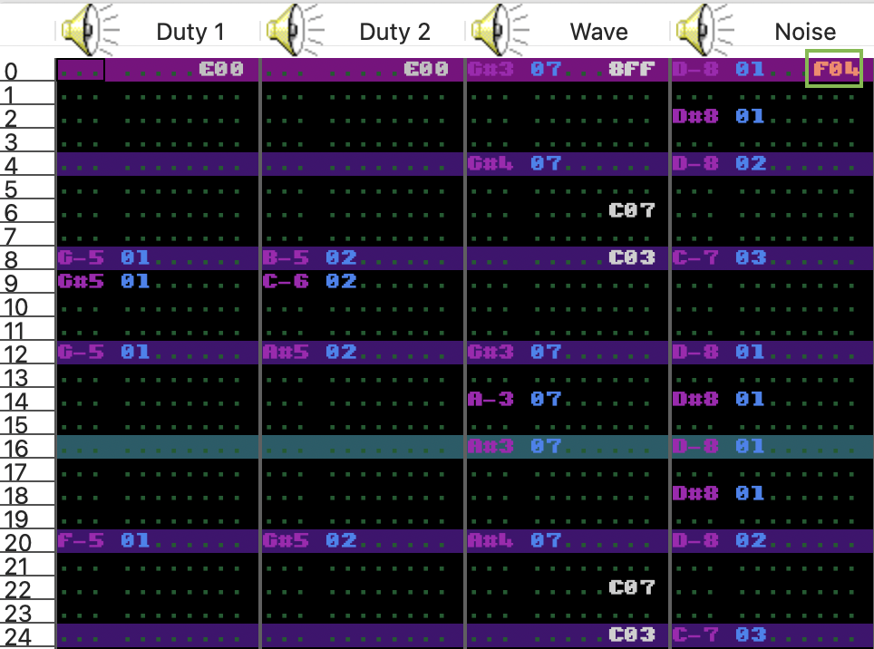Select the D-8 note in Noise row 0
The width and height of the screenshot is (874, 649).
tap(695, 69)
